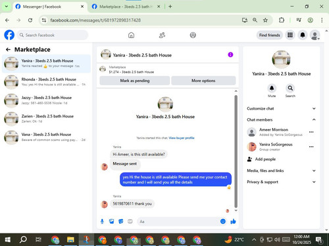Screen dimensions: 329x246
Task: Click the back arrow beside Marketplace
Action: (8, 50)
